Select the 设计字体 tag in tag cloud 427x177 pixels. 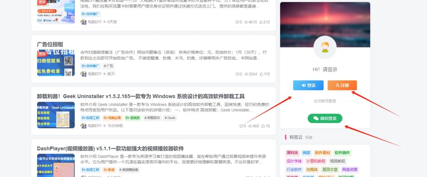(294, 161)
